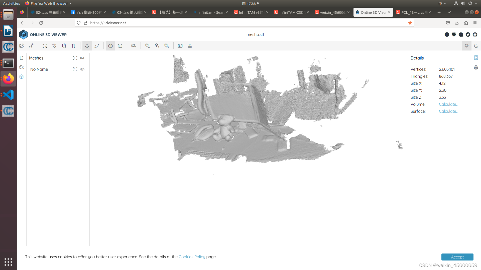Accept the cookies notice
This screenshot has width=481, height=270.
point(457,257)
